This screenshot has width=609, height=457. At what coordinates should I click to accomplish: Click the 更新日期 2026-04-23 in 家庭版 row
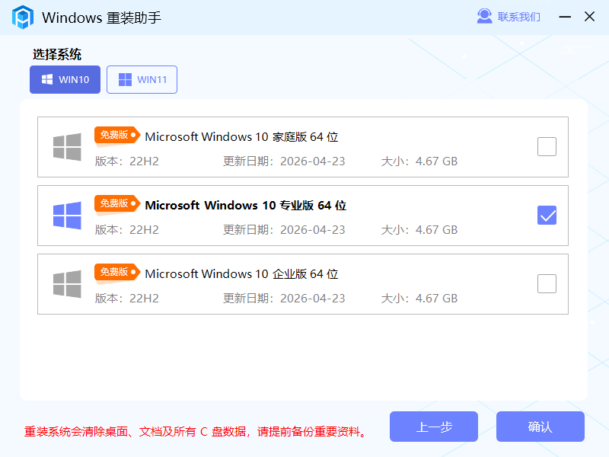click(x=284, y=161)
